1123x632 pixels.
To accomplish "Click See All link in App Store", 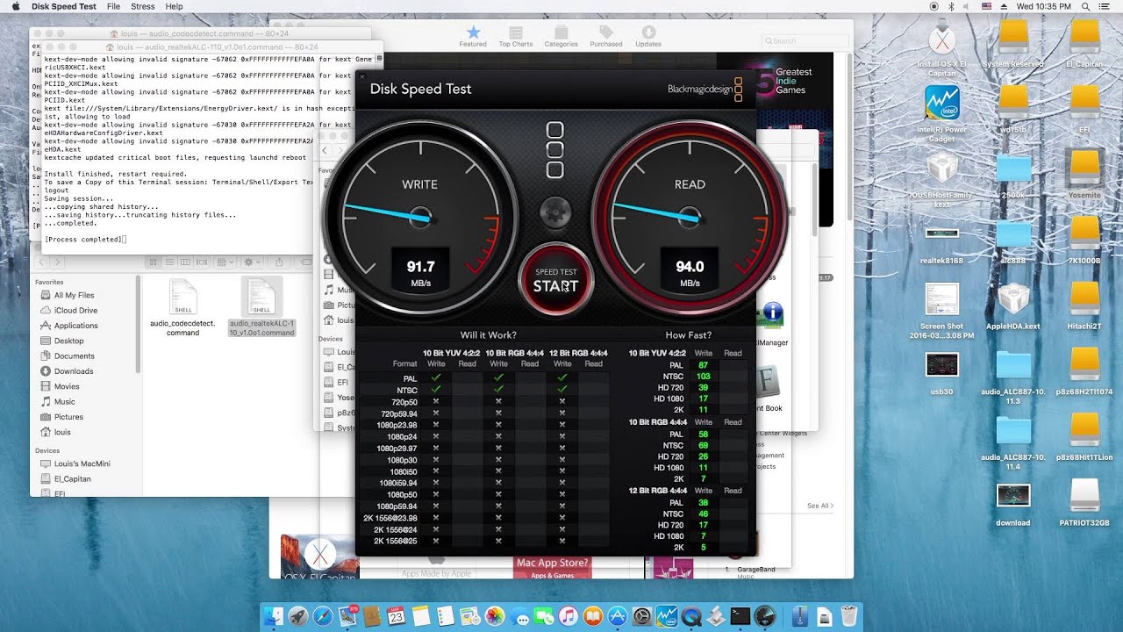I will pyautogui.click(x=820, y=506).
